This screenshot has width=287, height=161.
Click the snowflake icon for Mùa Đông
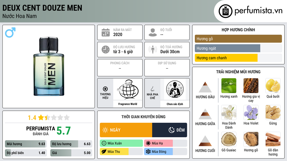point(148,152)
